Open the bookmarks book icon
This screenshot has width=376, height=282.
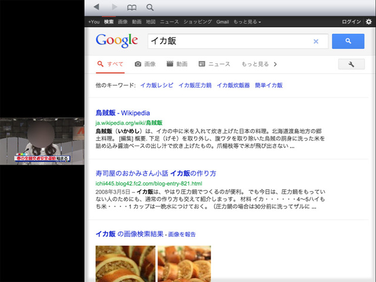[x=132, y=8]
